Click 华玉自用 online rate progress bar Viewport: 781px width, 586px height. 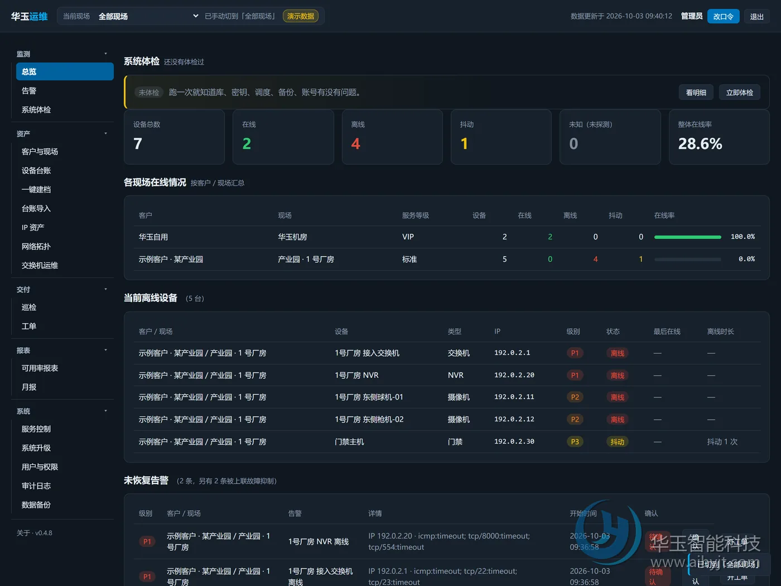[687, 237]
